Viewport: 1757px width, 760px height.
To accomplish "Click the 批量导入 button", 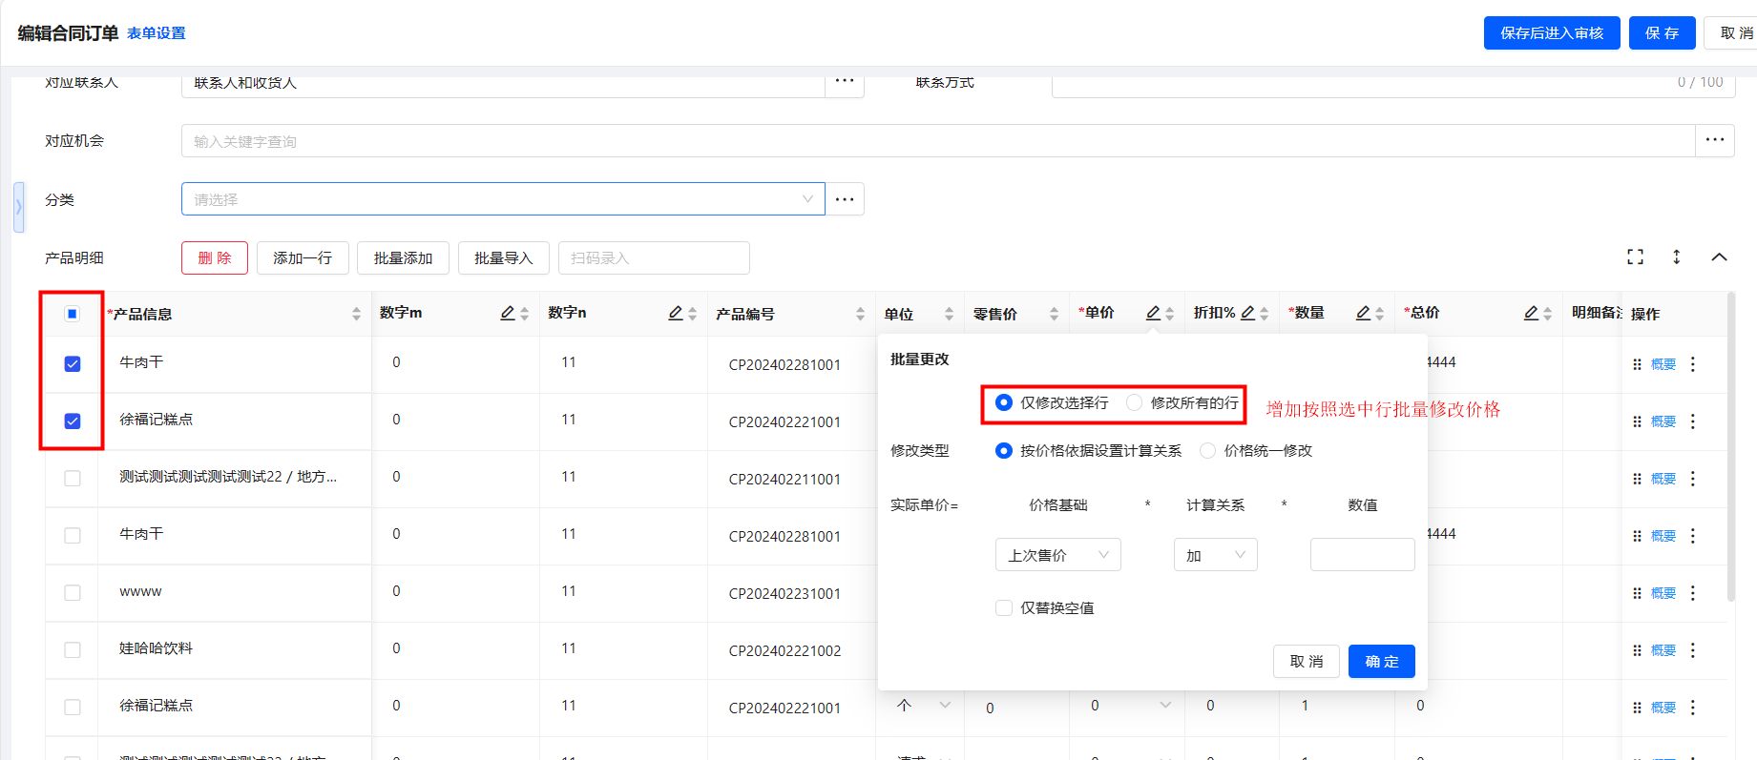I will pyautogui.click(x=503, y=257).
